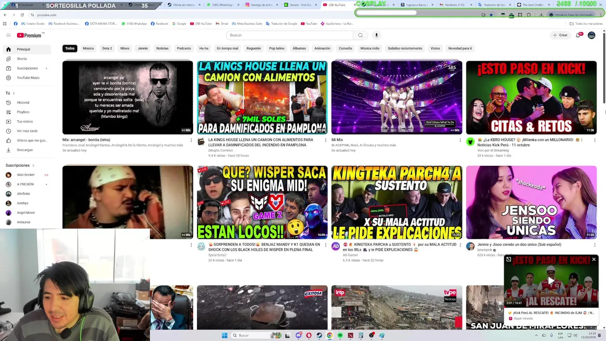
Task: Click the browser back arrow
Action: [x=5, y=15]
